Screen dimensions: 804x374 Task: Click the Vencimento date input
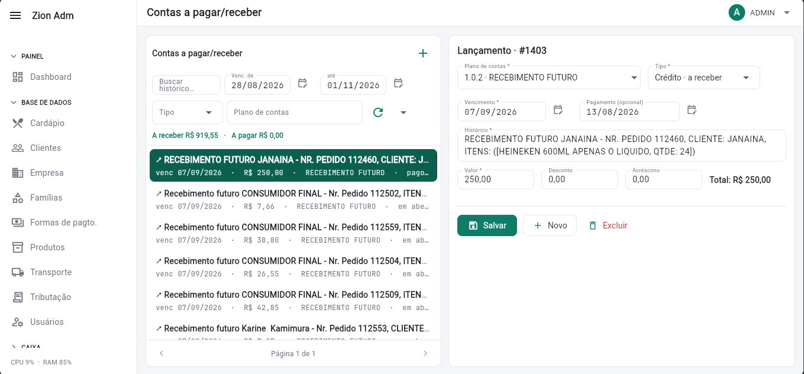(502, 111)
